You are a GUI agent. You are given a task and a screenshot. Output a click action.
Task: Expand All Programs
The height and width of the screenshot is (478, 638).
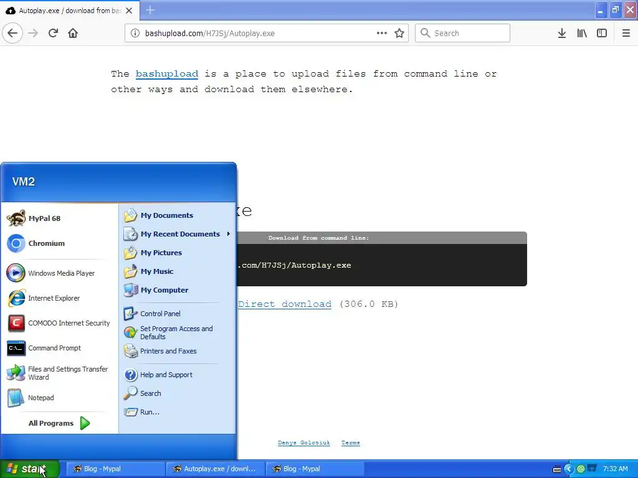coord(59,423)
